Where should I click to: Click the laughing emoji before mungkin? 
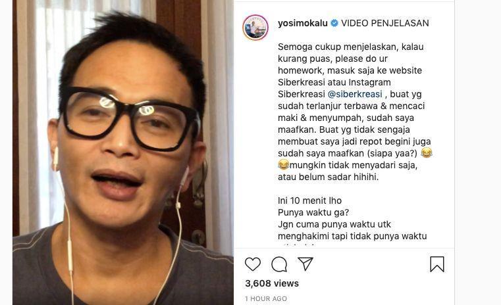click(283, 164)
